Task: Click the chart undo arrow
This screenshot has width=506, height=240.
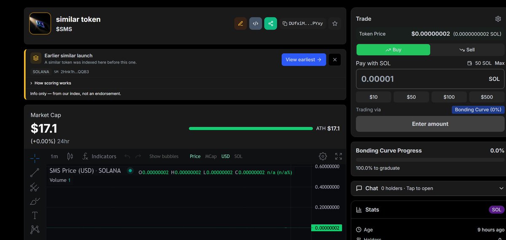Action: pos(127,156)
